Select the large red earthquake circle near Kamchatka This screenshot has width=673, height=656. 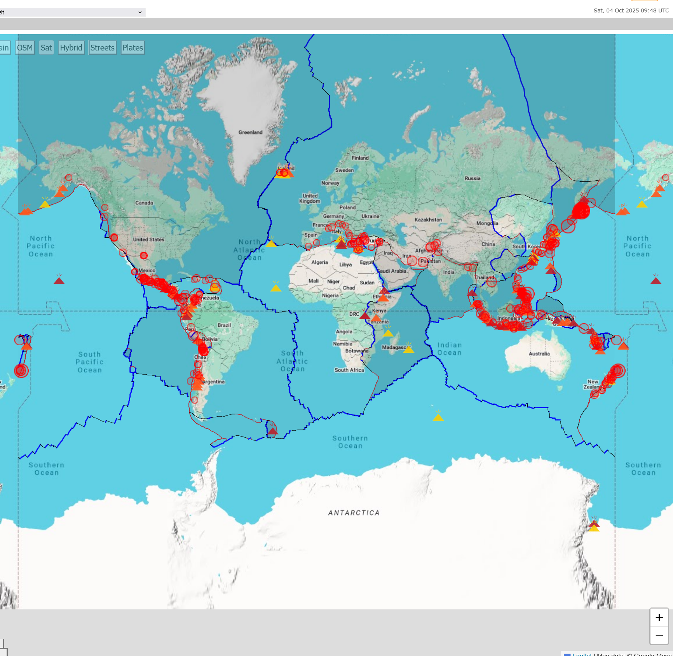pos(581,211)
